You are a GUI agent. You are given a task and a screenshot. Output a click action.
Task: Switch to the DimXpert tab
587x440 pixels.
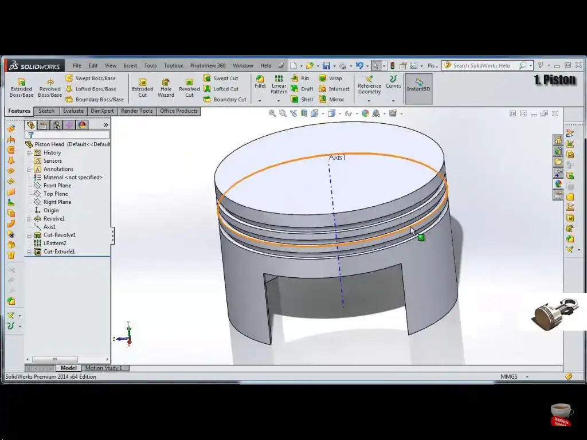[102, 111]
